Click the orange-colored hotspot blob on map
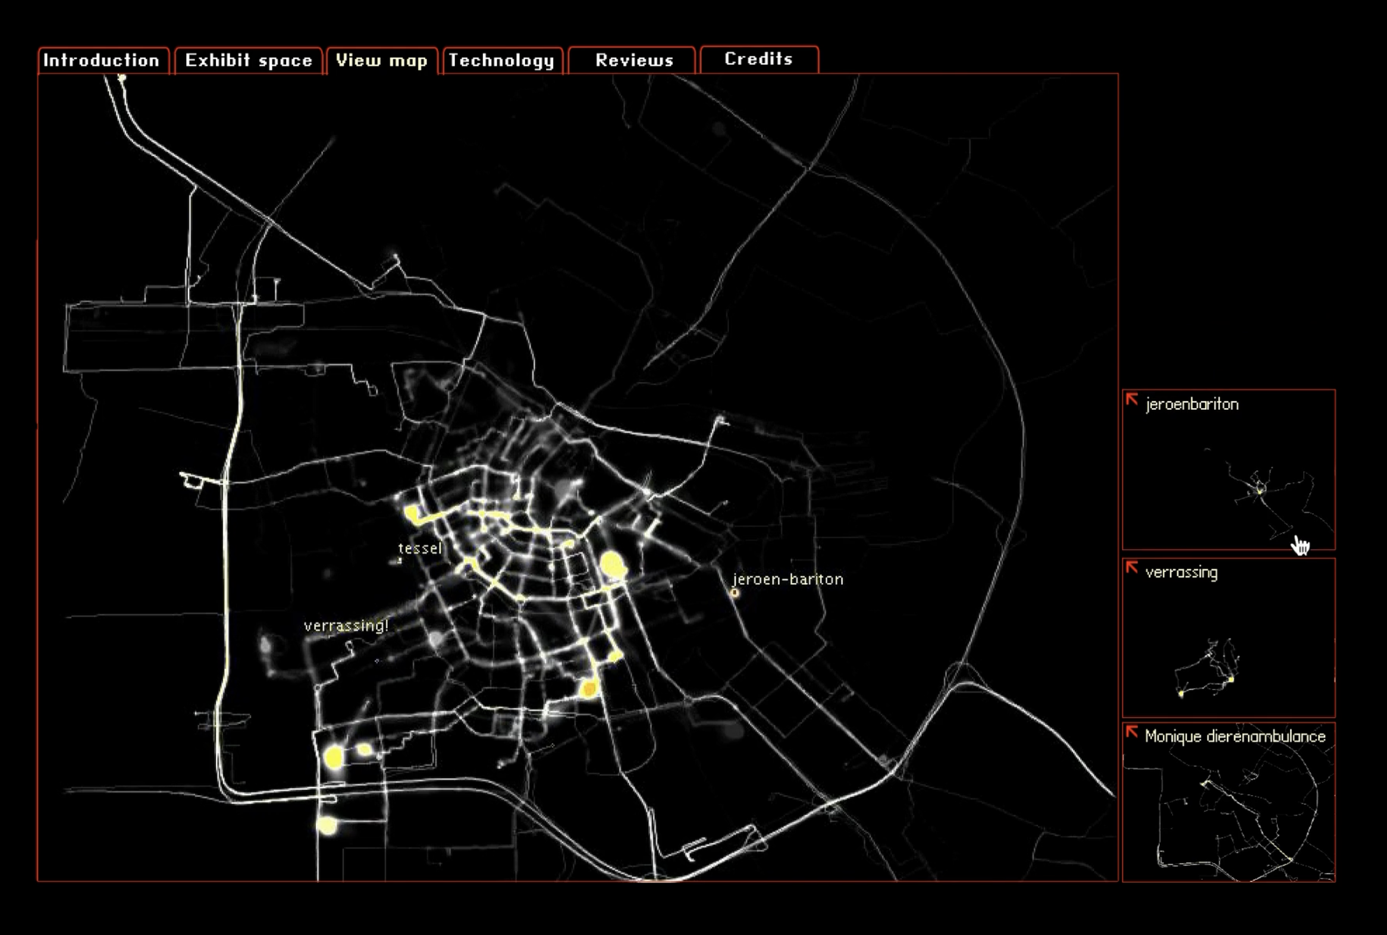The height and width of the screenshot is (935, 1387). tap(589, 689)
